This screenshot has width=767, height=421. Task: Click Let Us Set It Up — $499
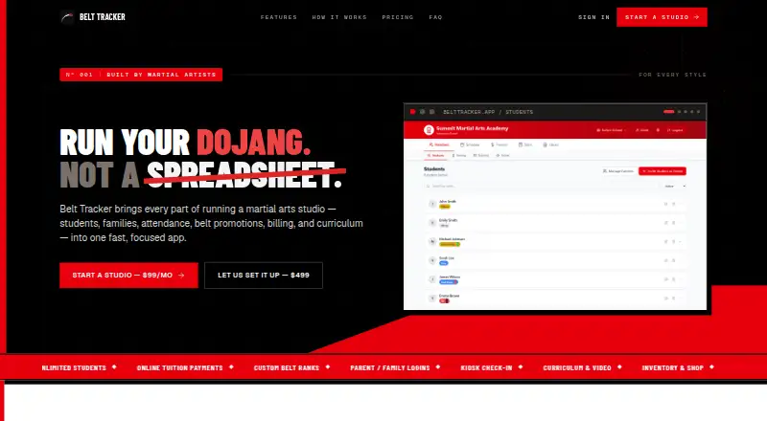click(264, 275)
